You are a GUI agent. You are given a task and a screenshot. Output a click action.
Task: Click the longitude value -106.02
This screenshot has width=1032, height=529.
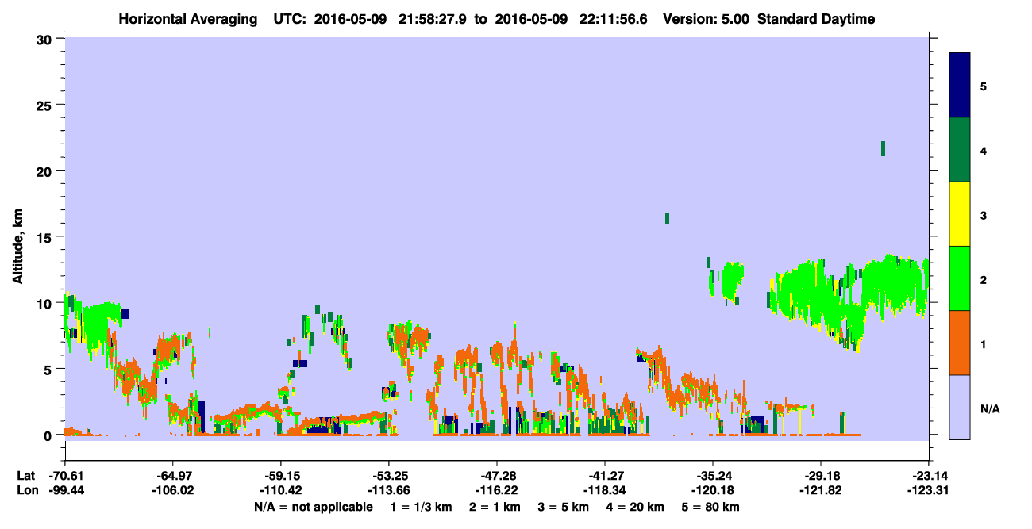click(x=172, y=490)
